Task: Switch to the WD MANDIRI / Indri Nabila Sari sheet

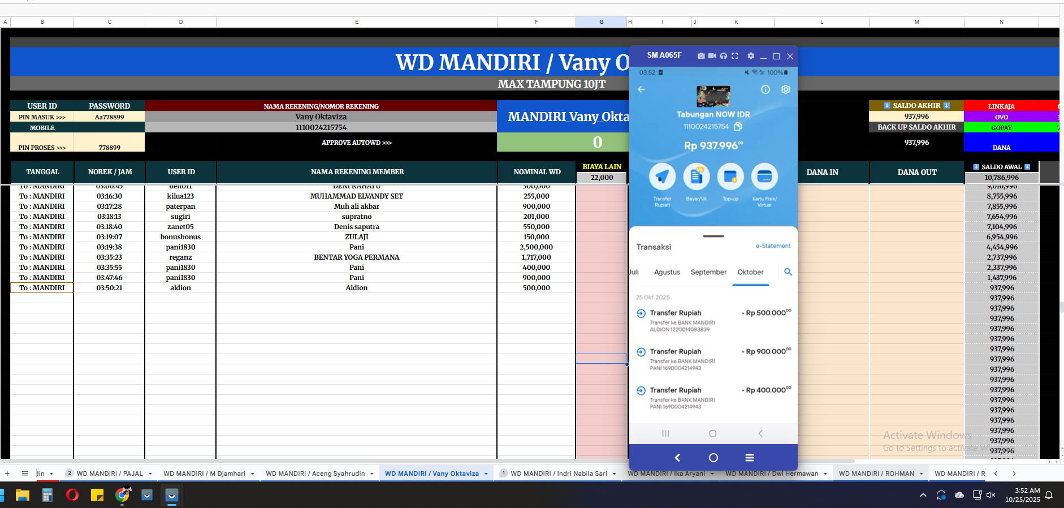Action: tap(559, 473)
